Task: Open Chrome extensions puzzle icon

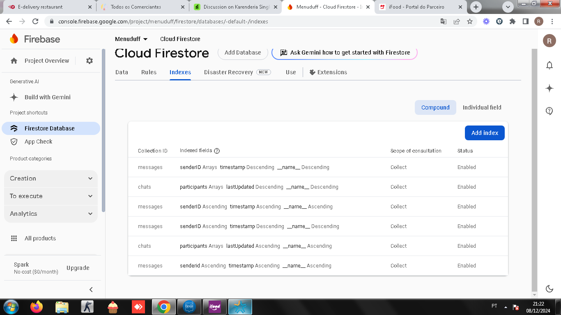Action: coord(513,21)
